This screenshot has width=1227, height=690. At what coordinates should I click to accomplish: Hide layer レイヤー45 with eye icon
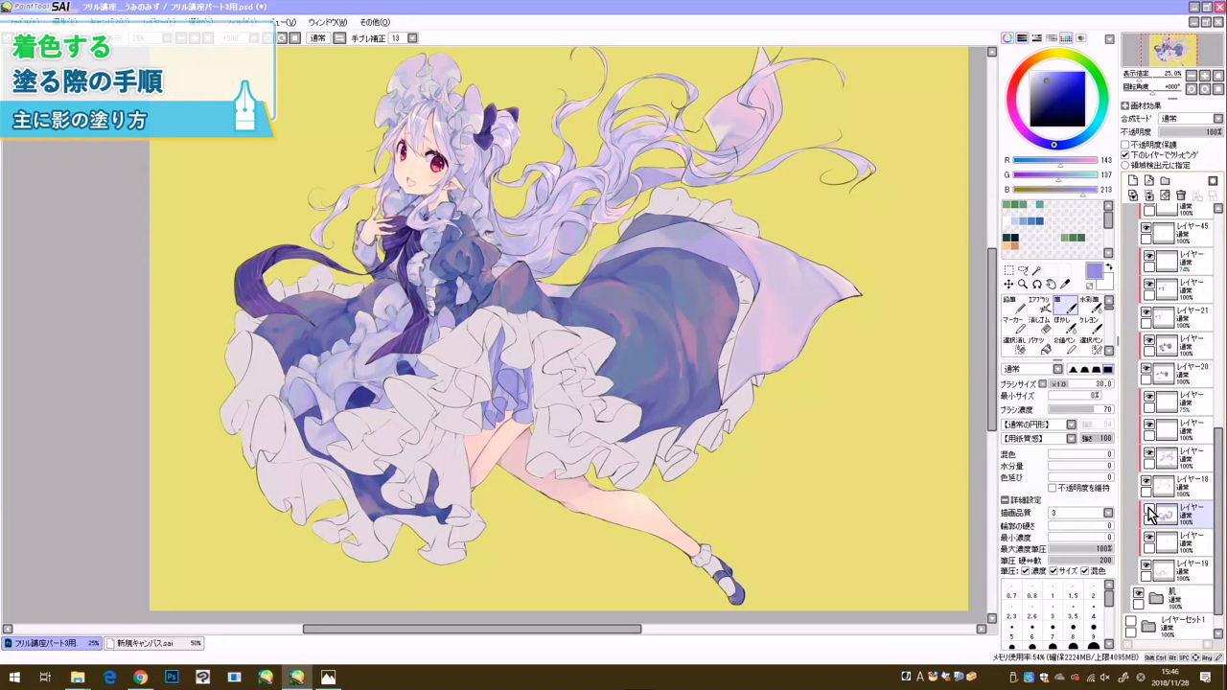point(1146,228)
